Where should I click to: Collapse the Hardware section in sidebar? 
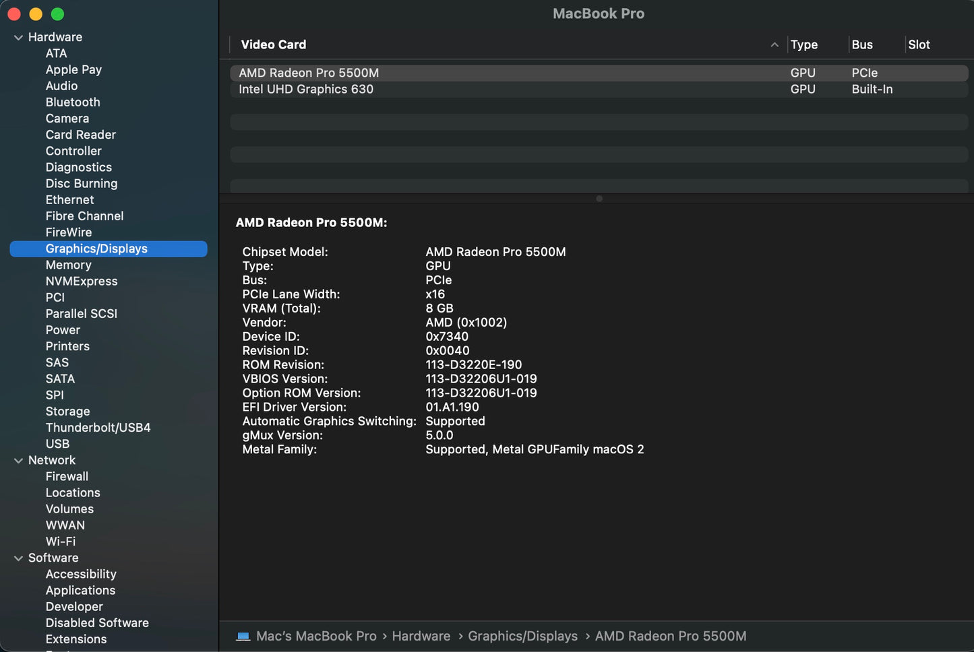[18, 38]
